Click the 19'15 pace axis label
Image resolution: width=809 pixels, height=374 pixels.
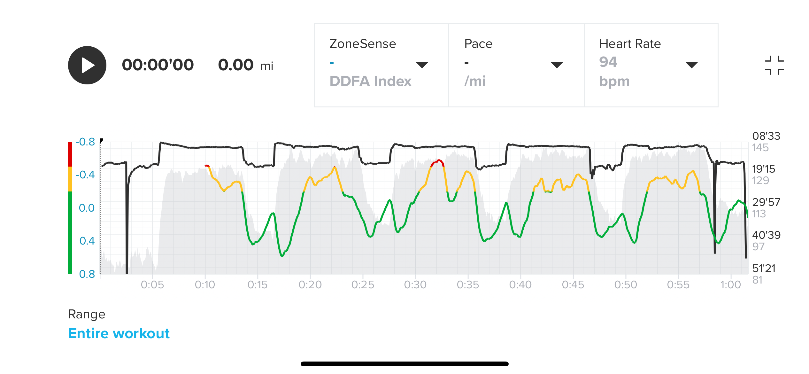point(764,169)
